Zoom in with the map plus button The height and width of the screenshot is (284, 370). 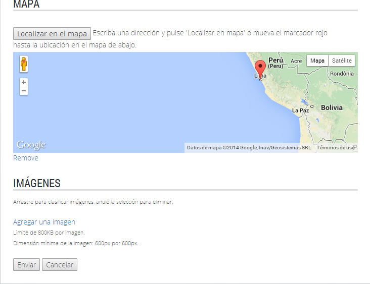24,82
